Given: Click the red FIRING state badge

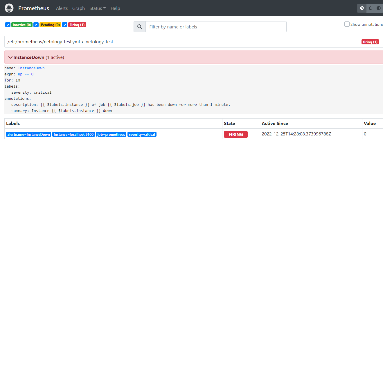Looking at the screenshot, I should click(x=236, y=134).
